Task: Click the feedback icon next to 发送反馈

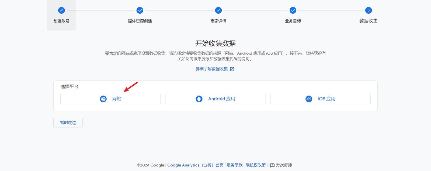Action: [272, 165]
